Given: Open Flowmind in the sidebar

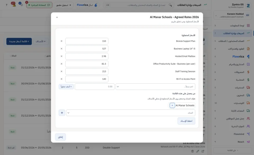Looking at the screenshot, I should (x=233, y=134).
